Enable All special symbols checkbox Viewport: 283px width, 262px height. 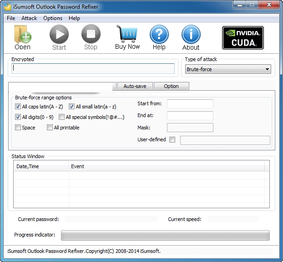click(61, 117)
